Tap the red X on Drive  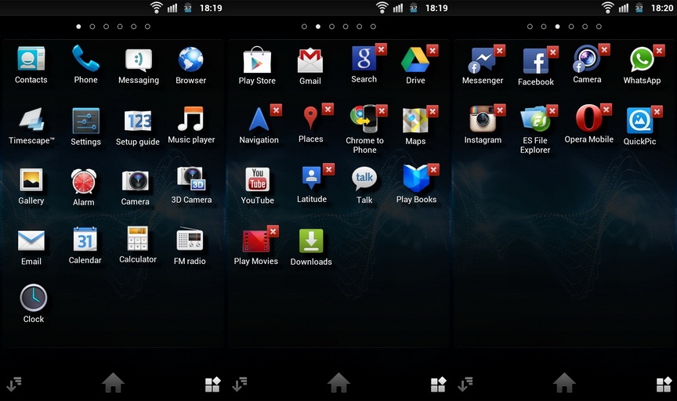(433, 50)
